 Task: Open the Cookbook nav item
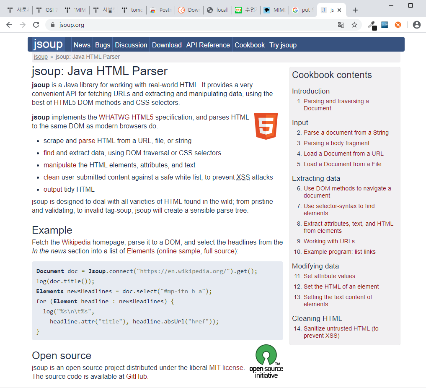pos(249,45)
